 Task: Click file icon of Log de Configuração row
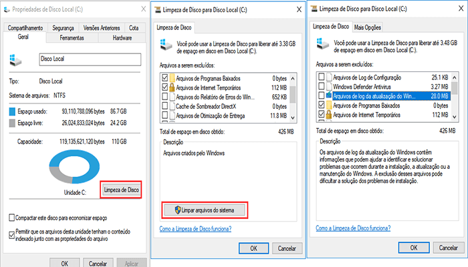tap(329, 77)
